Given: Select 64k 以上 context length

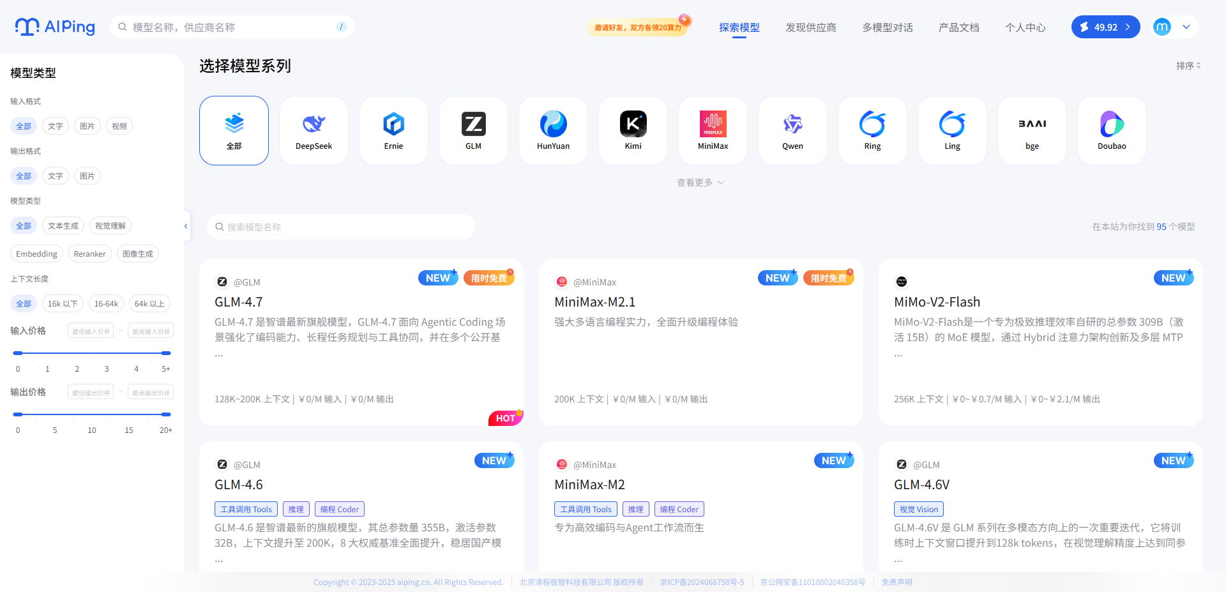Looking at the screenshot, I should click(x=149, y=303).
